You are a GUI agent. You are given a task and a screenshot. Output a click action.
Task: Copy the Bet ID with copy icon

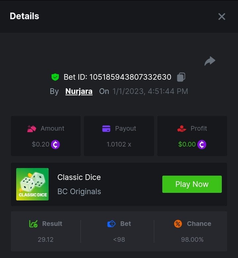(181, 77)
